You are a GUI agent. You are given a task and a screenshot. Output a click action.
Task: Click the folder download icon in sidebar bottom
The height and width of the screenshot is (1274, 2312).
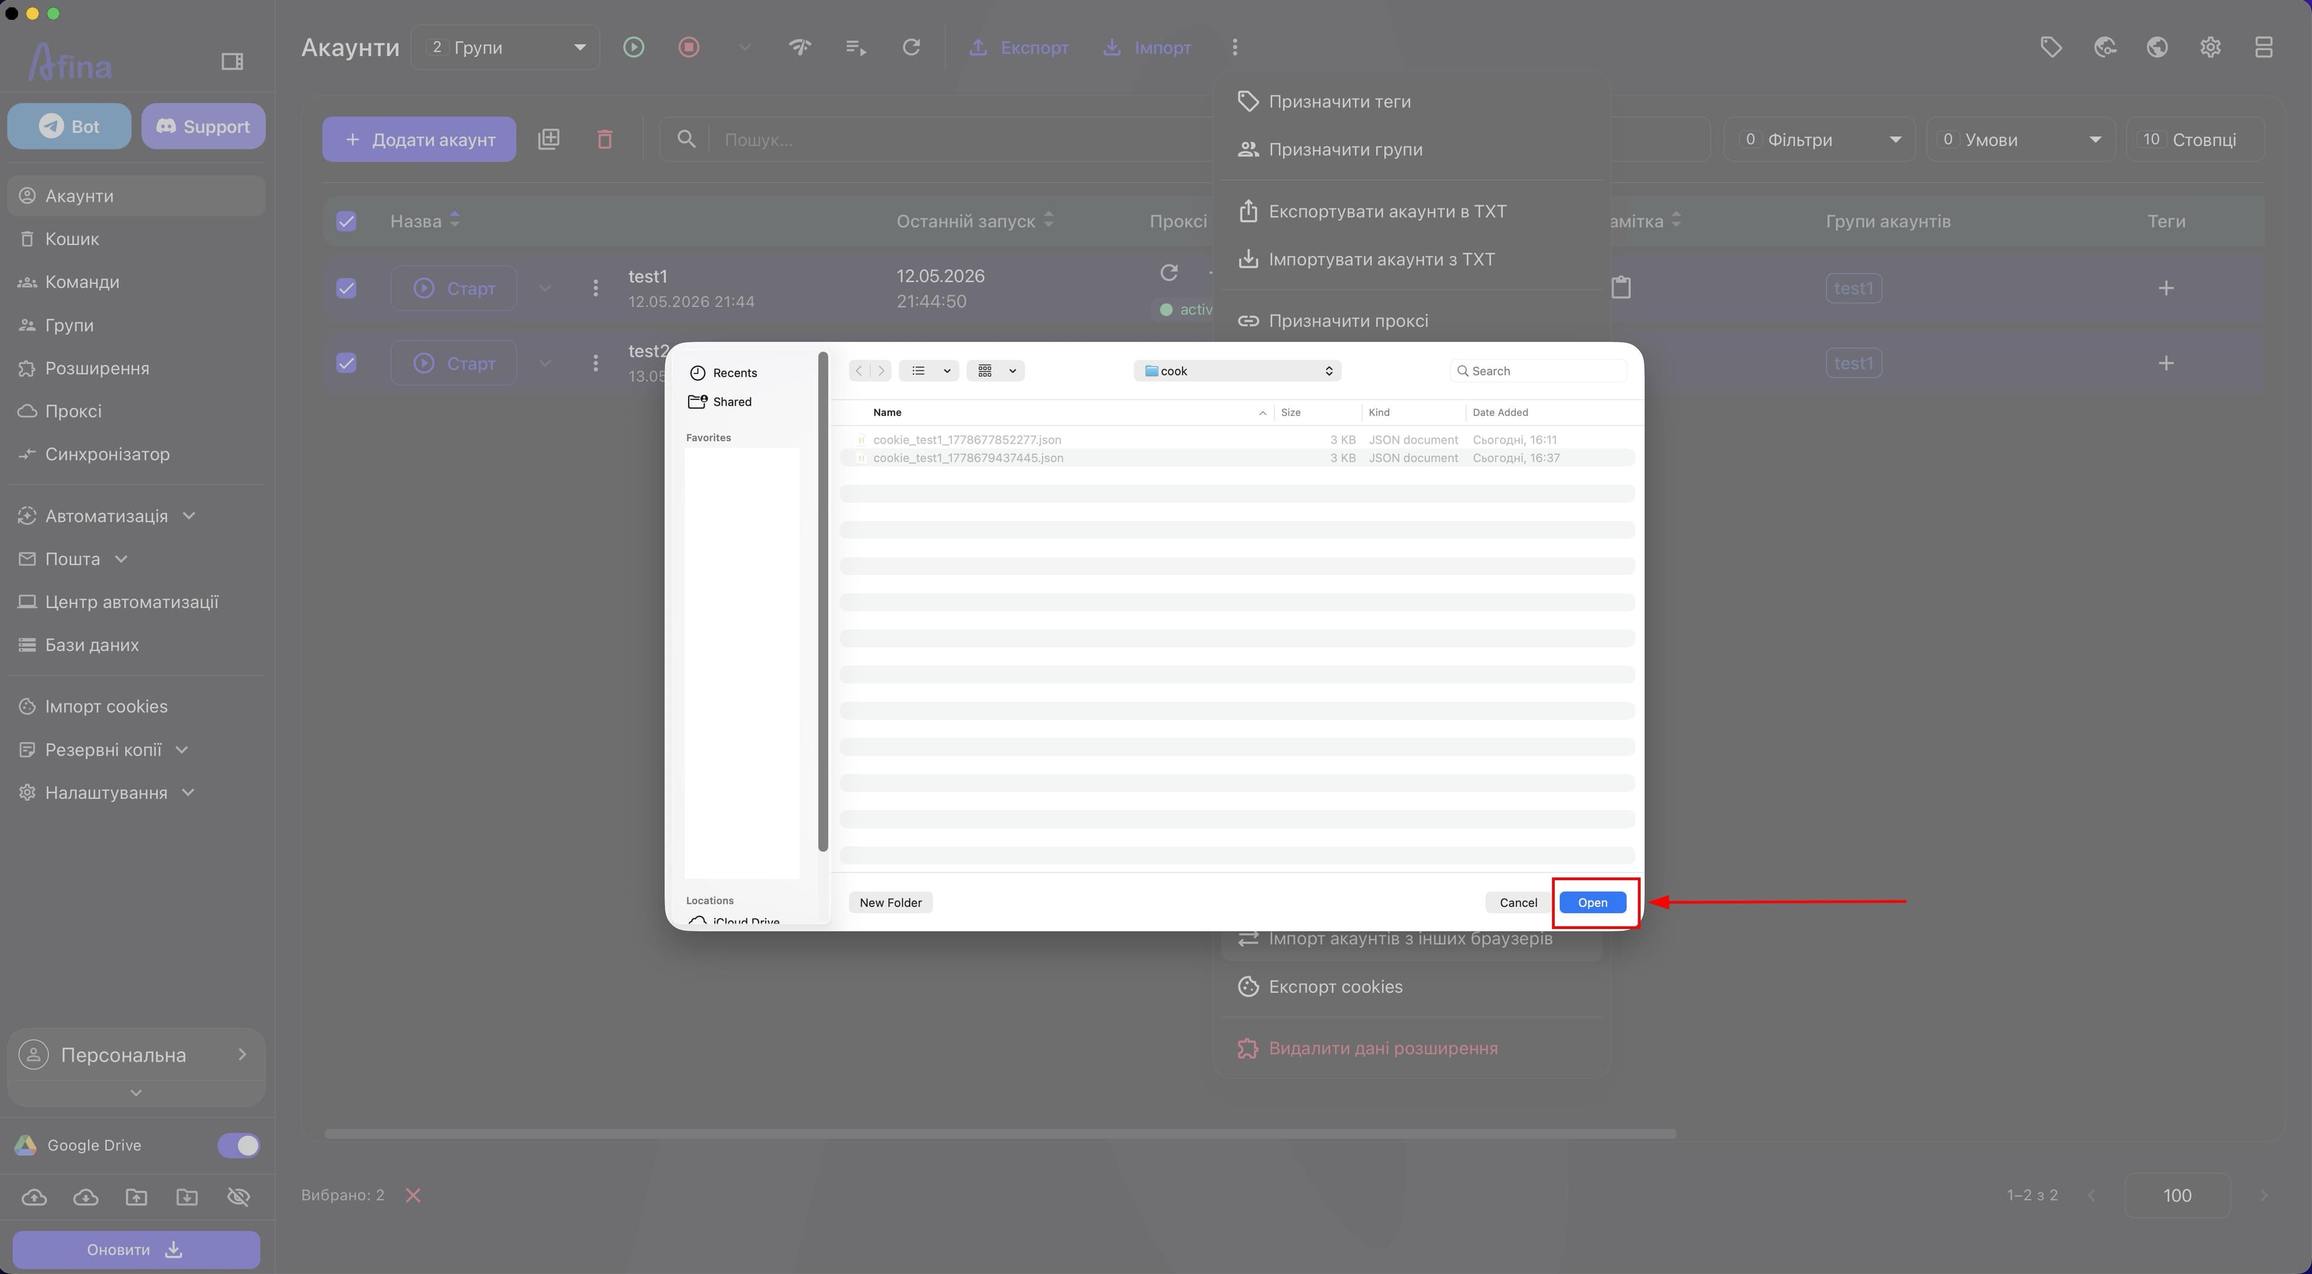tap(187, 1197)
